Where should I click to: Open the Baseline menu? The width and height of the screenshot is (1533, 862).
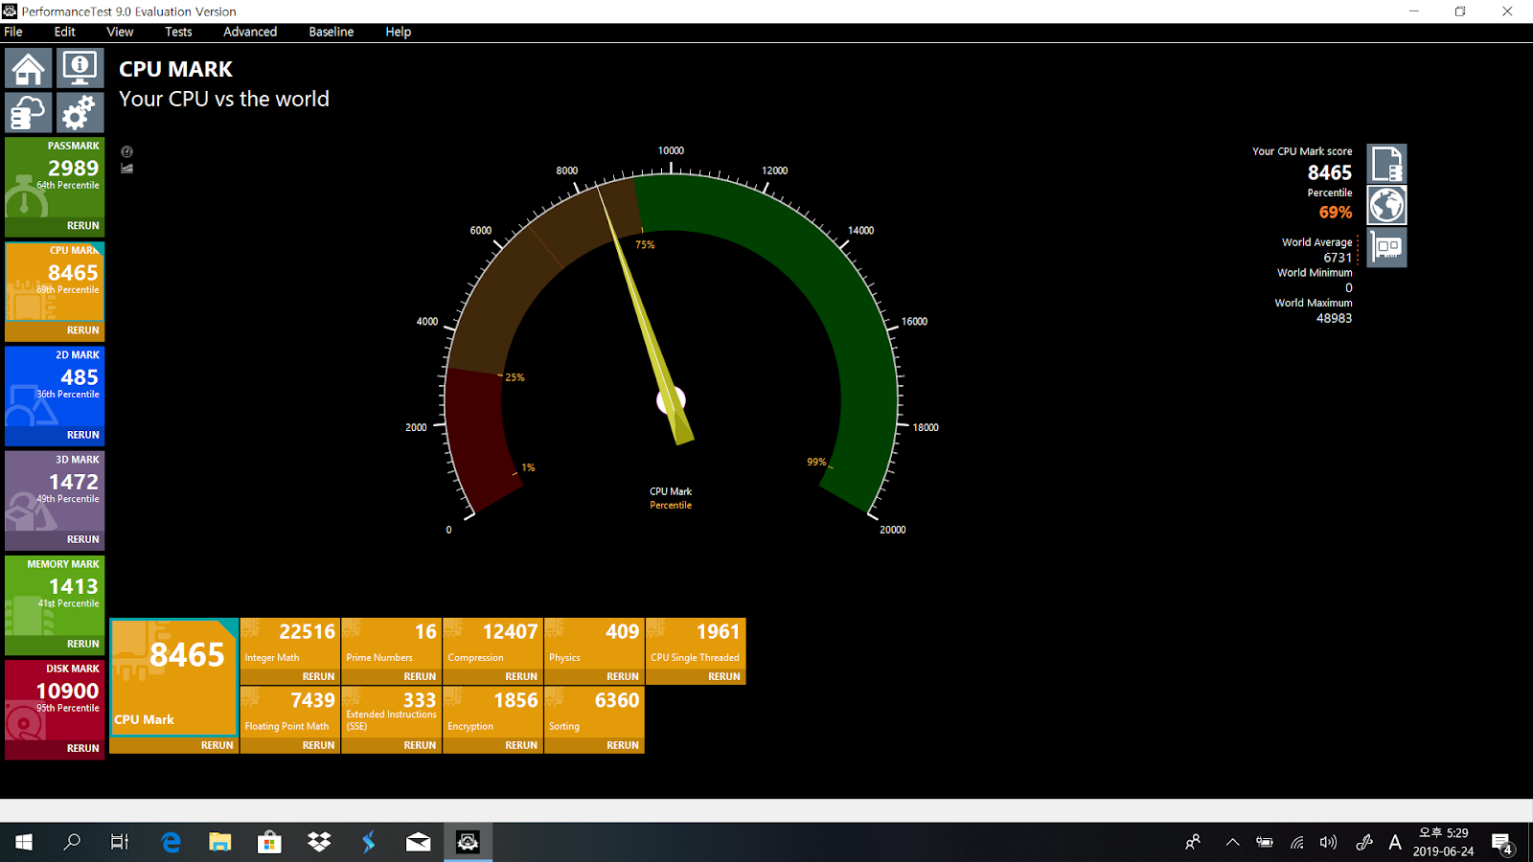332,32
